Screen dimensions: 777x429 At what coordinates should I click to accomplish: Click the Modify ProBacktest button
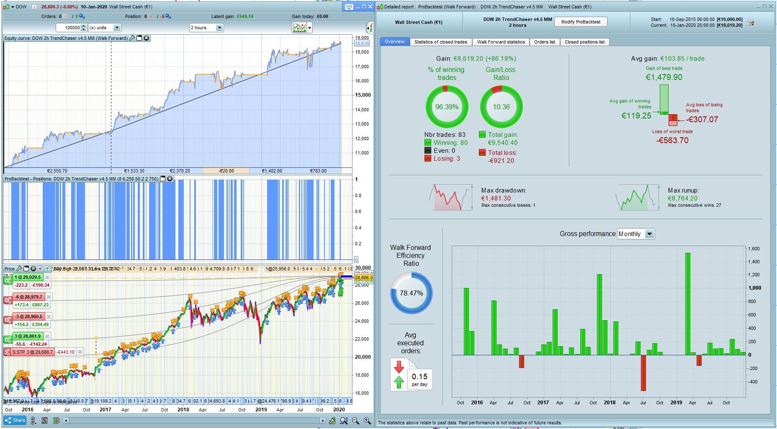coord(581,22)
